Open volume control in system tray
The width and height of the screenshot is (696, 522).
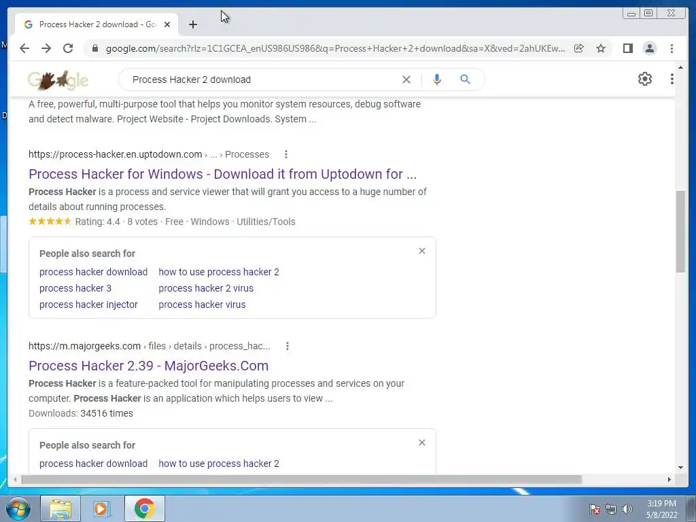click(x=627, y=509)
